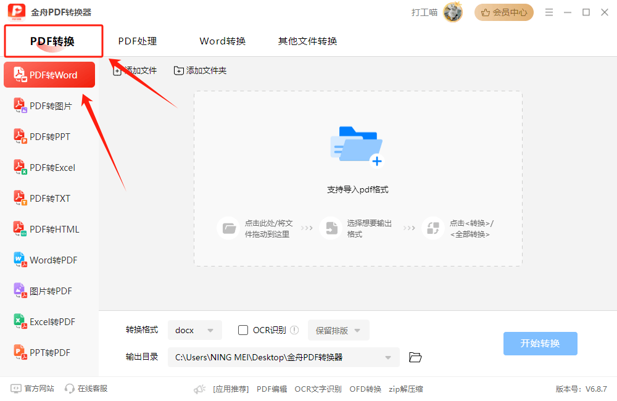Browse output folder with folder icon
Screen dimensions: 617x401
pos(415,357)
